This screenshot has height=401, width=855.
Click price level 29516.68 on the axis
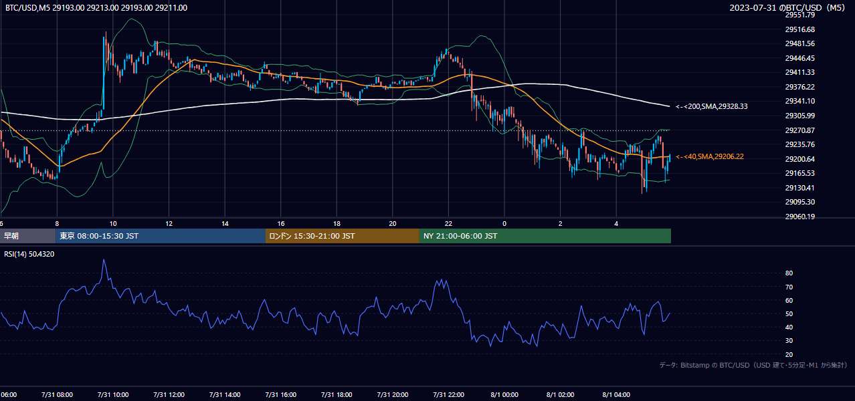coord(799,29)
